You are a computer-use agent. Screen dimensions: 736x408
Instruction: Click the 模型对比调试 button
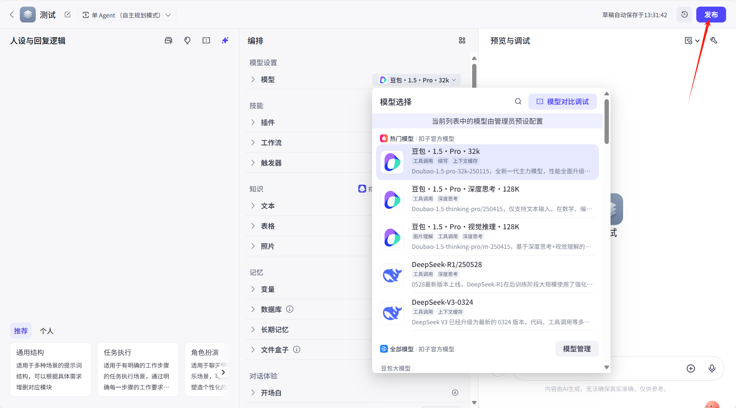click(x=563, y=102)
